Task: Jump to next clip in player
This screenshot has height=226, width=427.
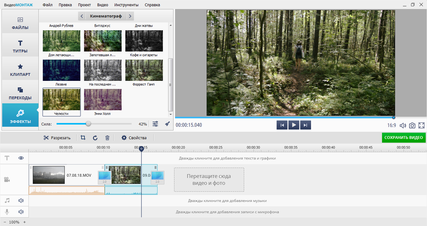Action: [306, 125]
